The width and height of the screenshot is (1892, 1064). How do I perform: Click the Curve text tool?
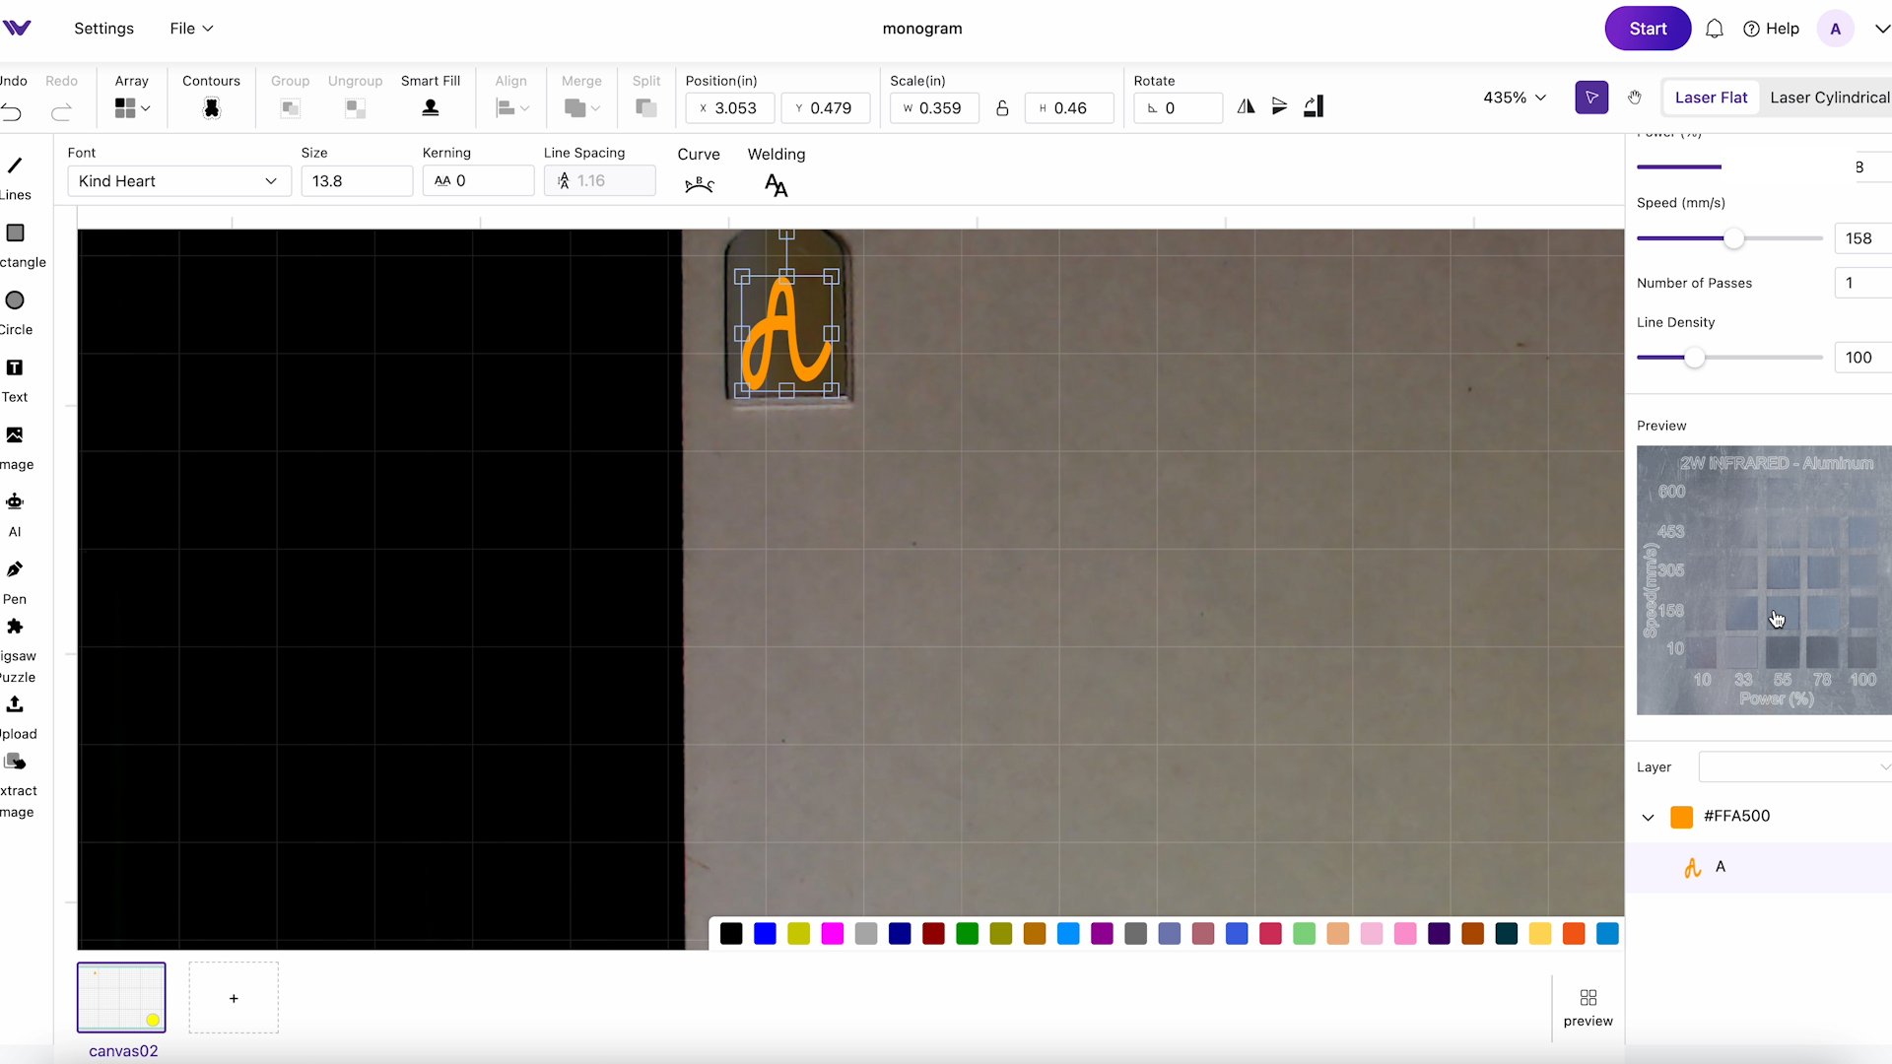(699, 183)
